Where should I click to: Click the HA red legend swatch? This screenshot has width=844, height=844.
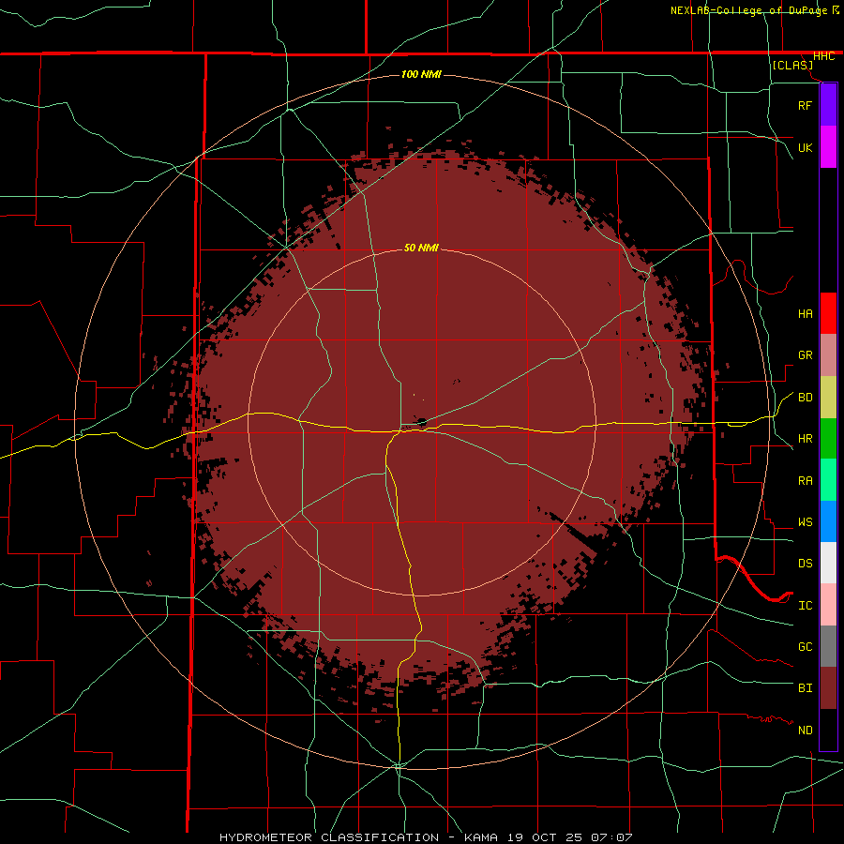pyautogui.click(x=828, y=313)
